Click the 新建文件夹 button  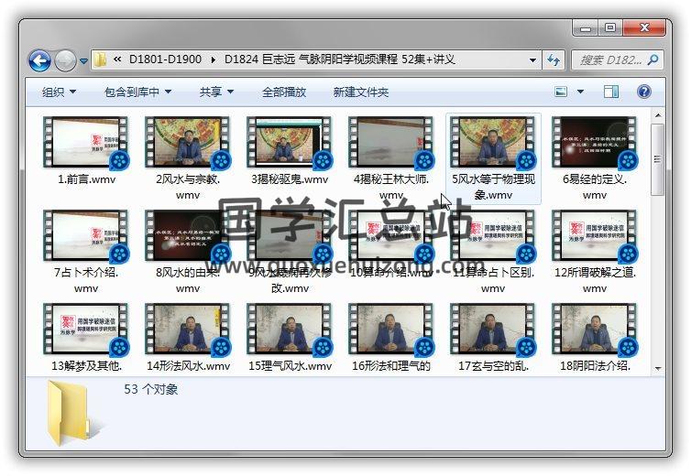pyautogui.click(x=360, y=92)
